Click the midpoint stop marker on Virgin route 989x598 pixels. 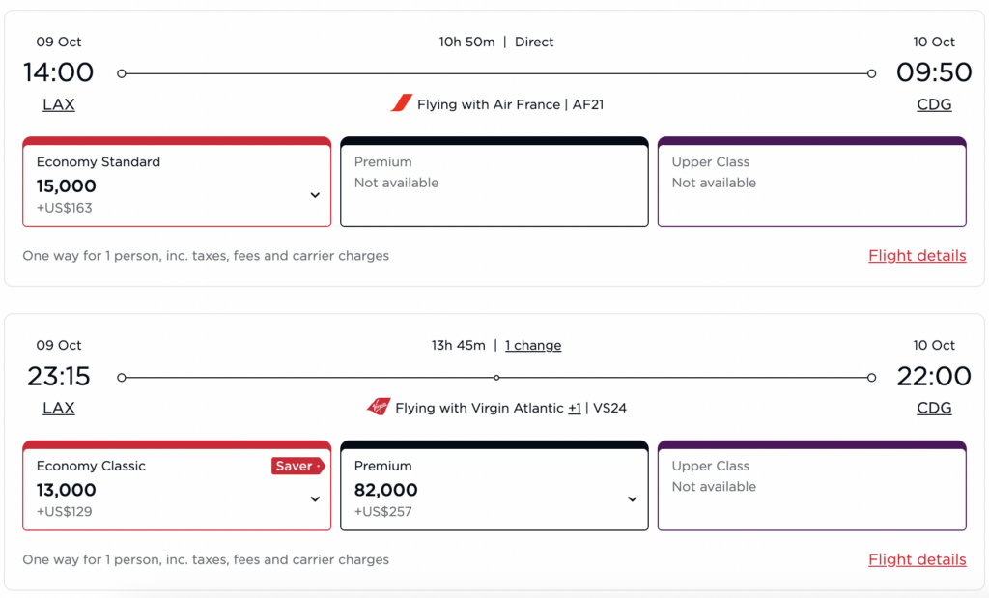[x=496, y=378]
